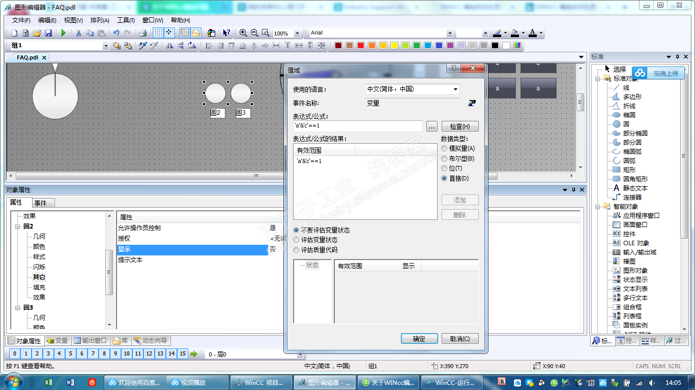Pick the yellow color swatch

(394, 46)
